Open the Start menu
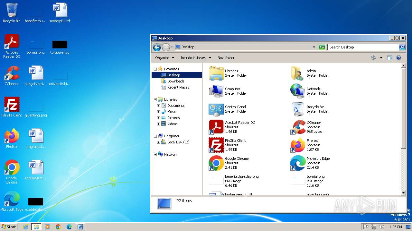 coord(9,227)
